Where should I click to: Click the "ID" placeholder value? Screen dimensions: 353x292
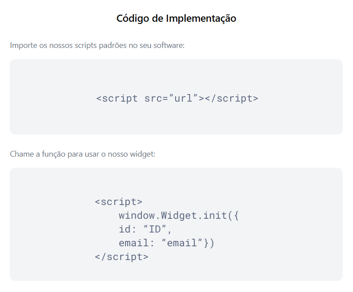[155, 229]
